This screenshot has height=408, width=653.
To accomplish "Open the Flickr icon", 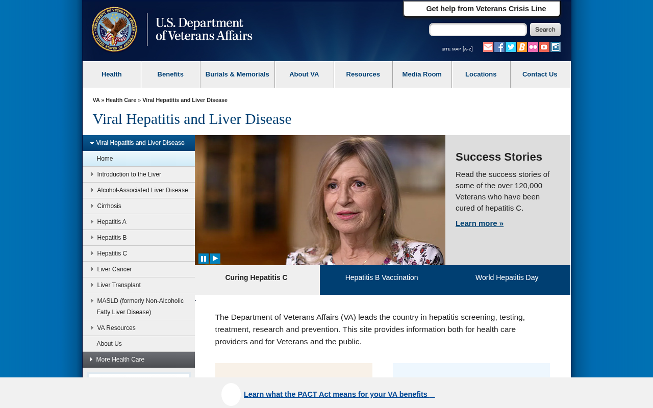I will click(x=533, y=47).
